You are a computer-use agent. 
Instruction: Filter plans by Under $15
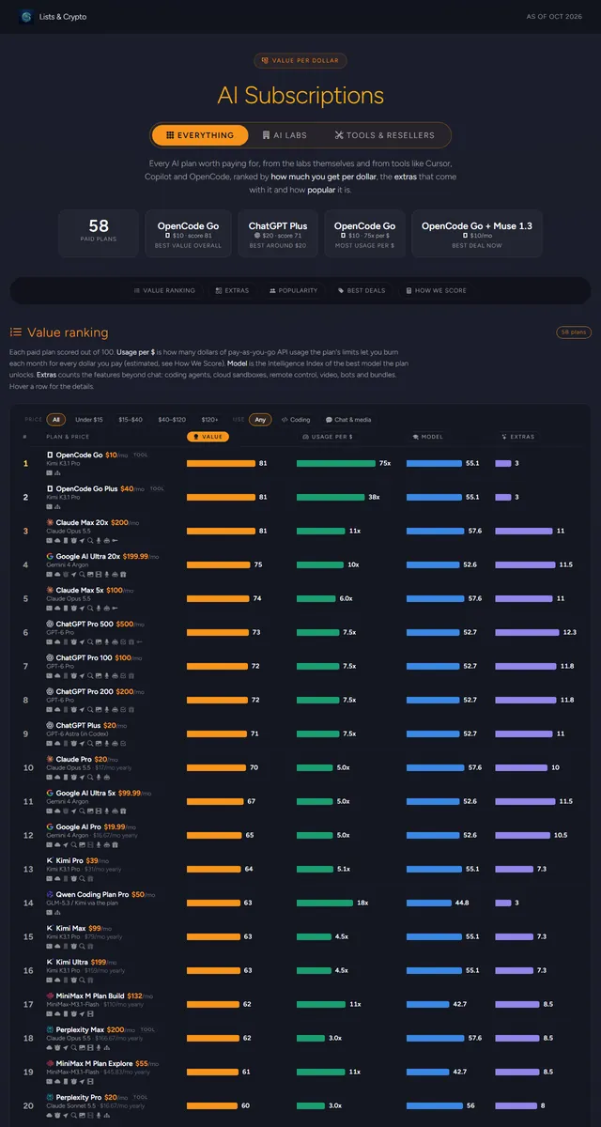89,420
